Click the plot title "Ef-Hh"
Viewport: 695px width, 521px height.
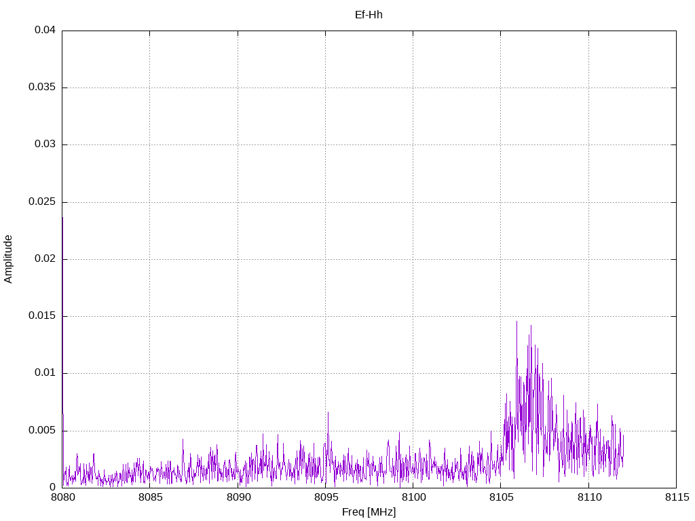pos(369,15)
